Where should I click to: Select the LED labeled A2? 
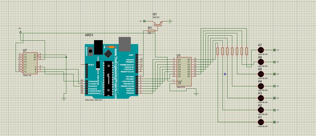pyautogui.click(x=261, y=110)
